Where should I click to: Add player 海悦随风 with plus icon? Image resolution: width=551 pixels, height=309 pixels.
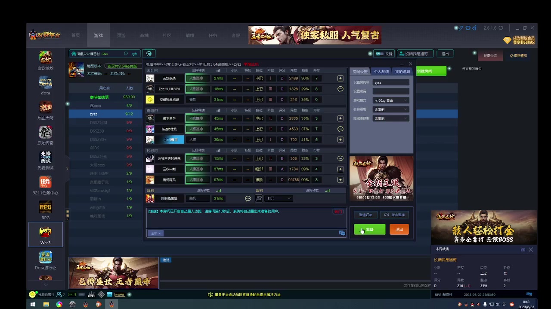[340, 180]
